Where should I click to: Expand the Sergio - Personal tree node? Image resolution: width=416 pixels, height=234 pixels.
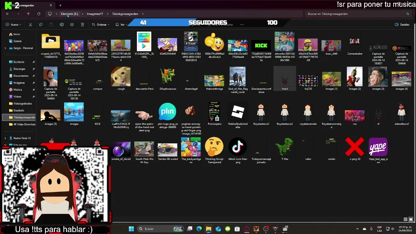5,48
